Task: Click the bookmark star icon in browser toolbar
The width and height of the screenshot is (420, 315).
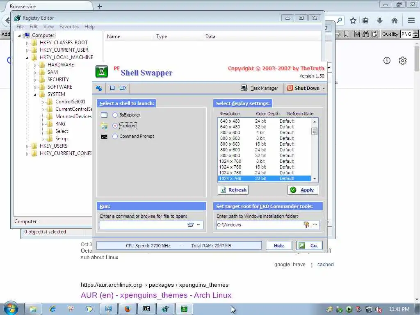Action: (353, 21)
